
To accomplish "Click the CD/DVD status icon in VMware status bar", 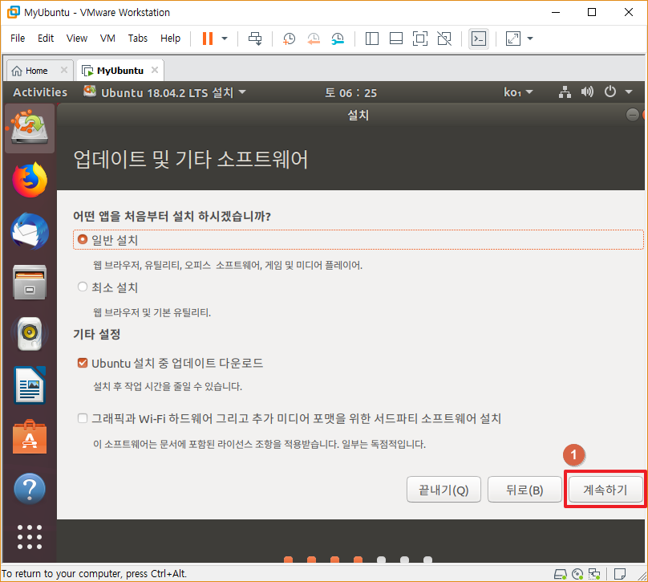I will (577, 574).
